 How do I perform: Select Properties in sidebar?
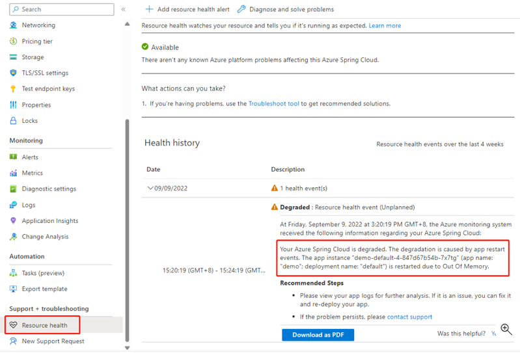[36, 105]
